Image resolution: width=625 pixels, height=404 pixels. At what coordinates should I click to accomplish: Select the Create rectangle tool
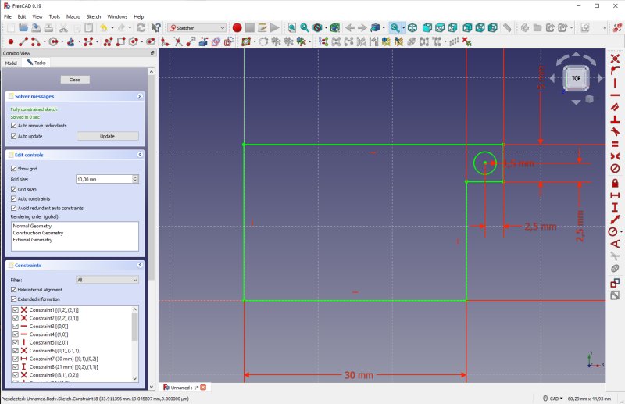click(x=121, y=41)
